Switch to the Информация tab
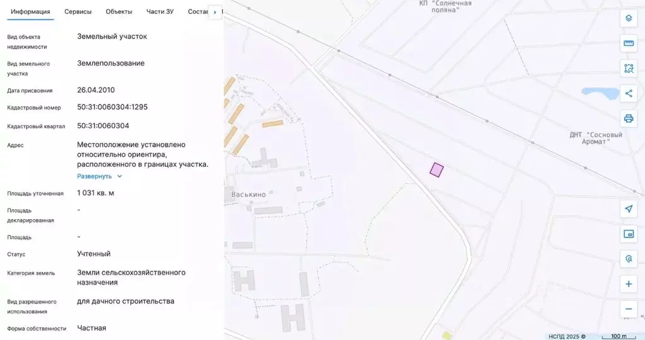The width and height of the screenshot is (645, 340). coord(30,11)
